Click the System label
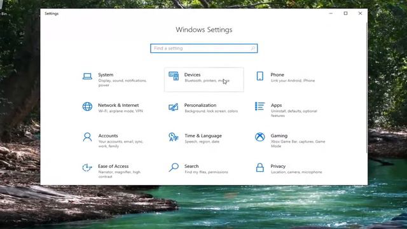Image resolution: width=407 pixels, height=229 pixels. pyautogui.click(x=106, y=75)
